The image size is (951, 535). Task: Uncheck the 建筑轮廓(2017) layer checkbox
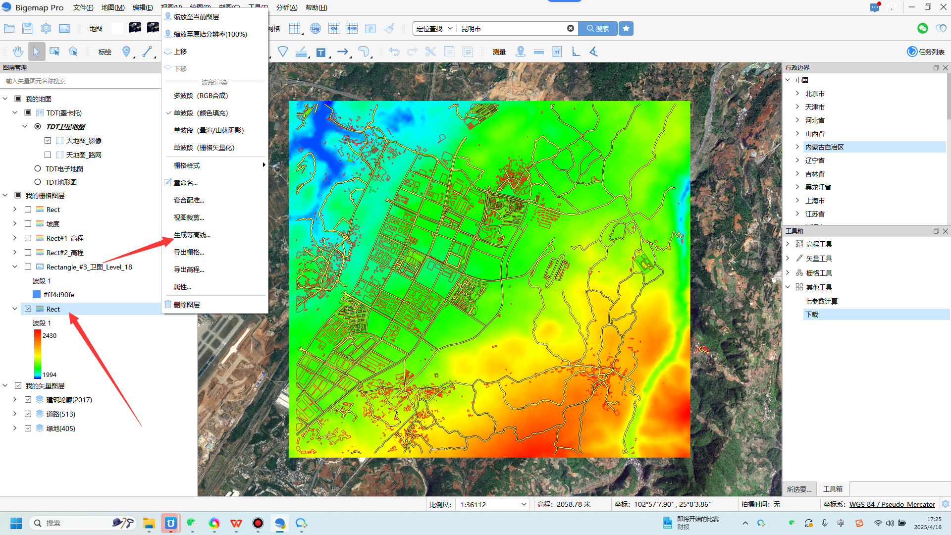click(x=28, y=400)
